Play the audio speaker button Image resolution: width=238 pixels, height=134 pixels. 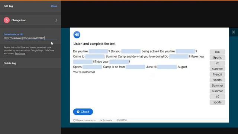tap(77, 35)
